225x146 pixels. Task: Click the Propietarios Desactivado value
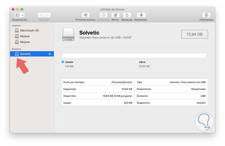(x=198, y=89)
